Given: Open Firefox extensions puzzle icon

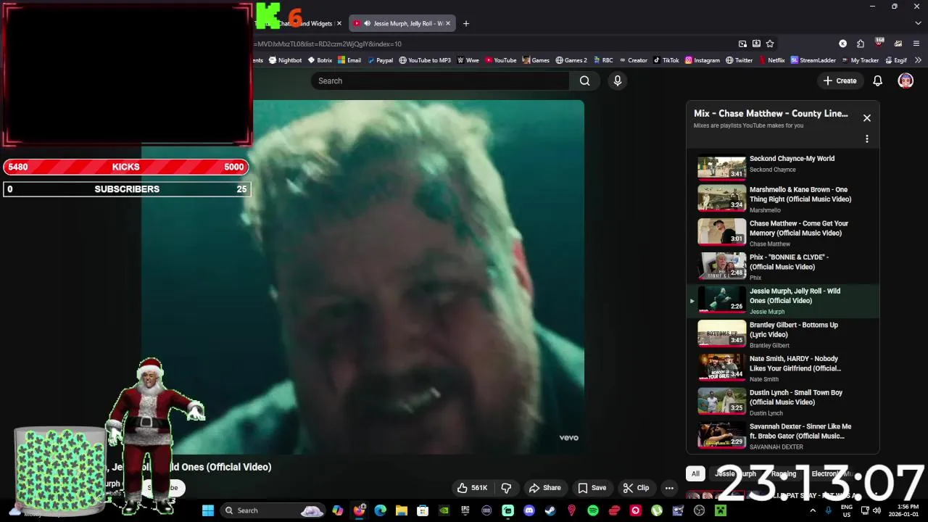Looking at the screenshot, I should click(x=860, y=43).
